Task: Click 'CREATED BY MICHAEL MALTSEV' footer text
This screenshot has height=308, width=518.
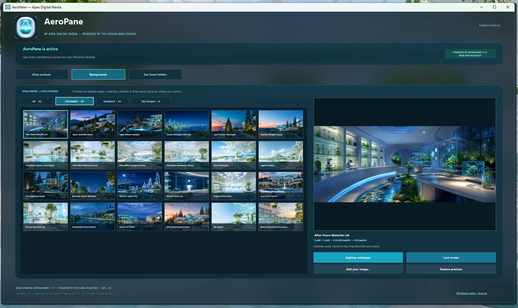Action: 78,288
